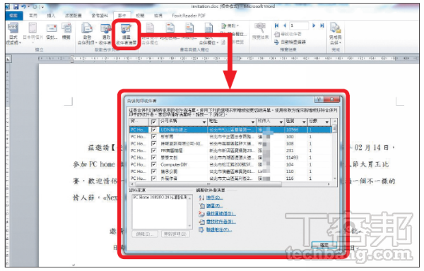Uncheck the UDN recipient row checkbox

coord(153,130)
